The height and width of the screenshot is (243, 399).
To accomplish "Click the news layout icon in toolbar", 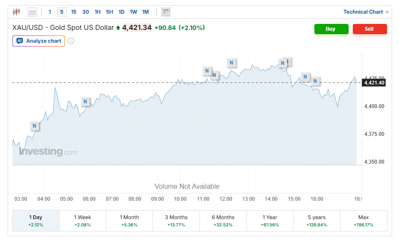I will pos(166,12).
